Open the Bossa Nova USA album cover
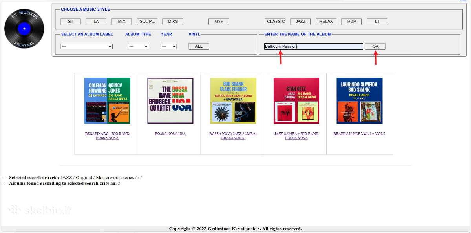471x233 pixels. click(x=170, y=101)
